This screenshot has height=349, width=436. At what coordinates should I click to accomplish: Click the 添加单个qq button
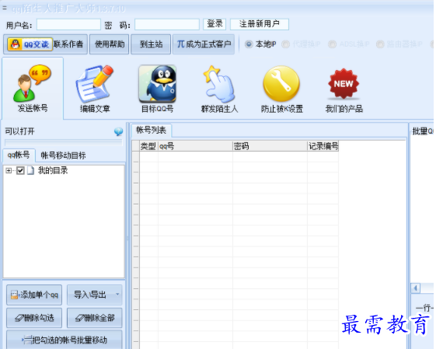[34, 295]
